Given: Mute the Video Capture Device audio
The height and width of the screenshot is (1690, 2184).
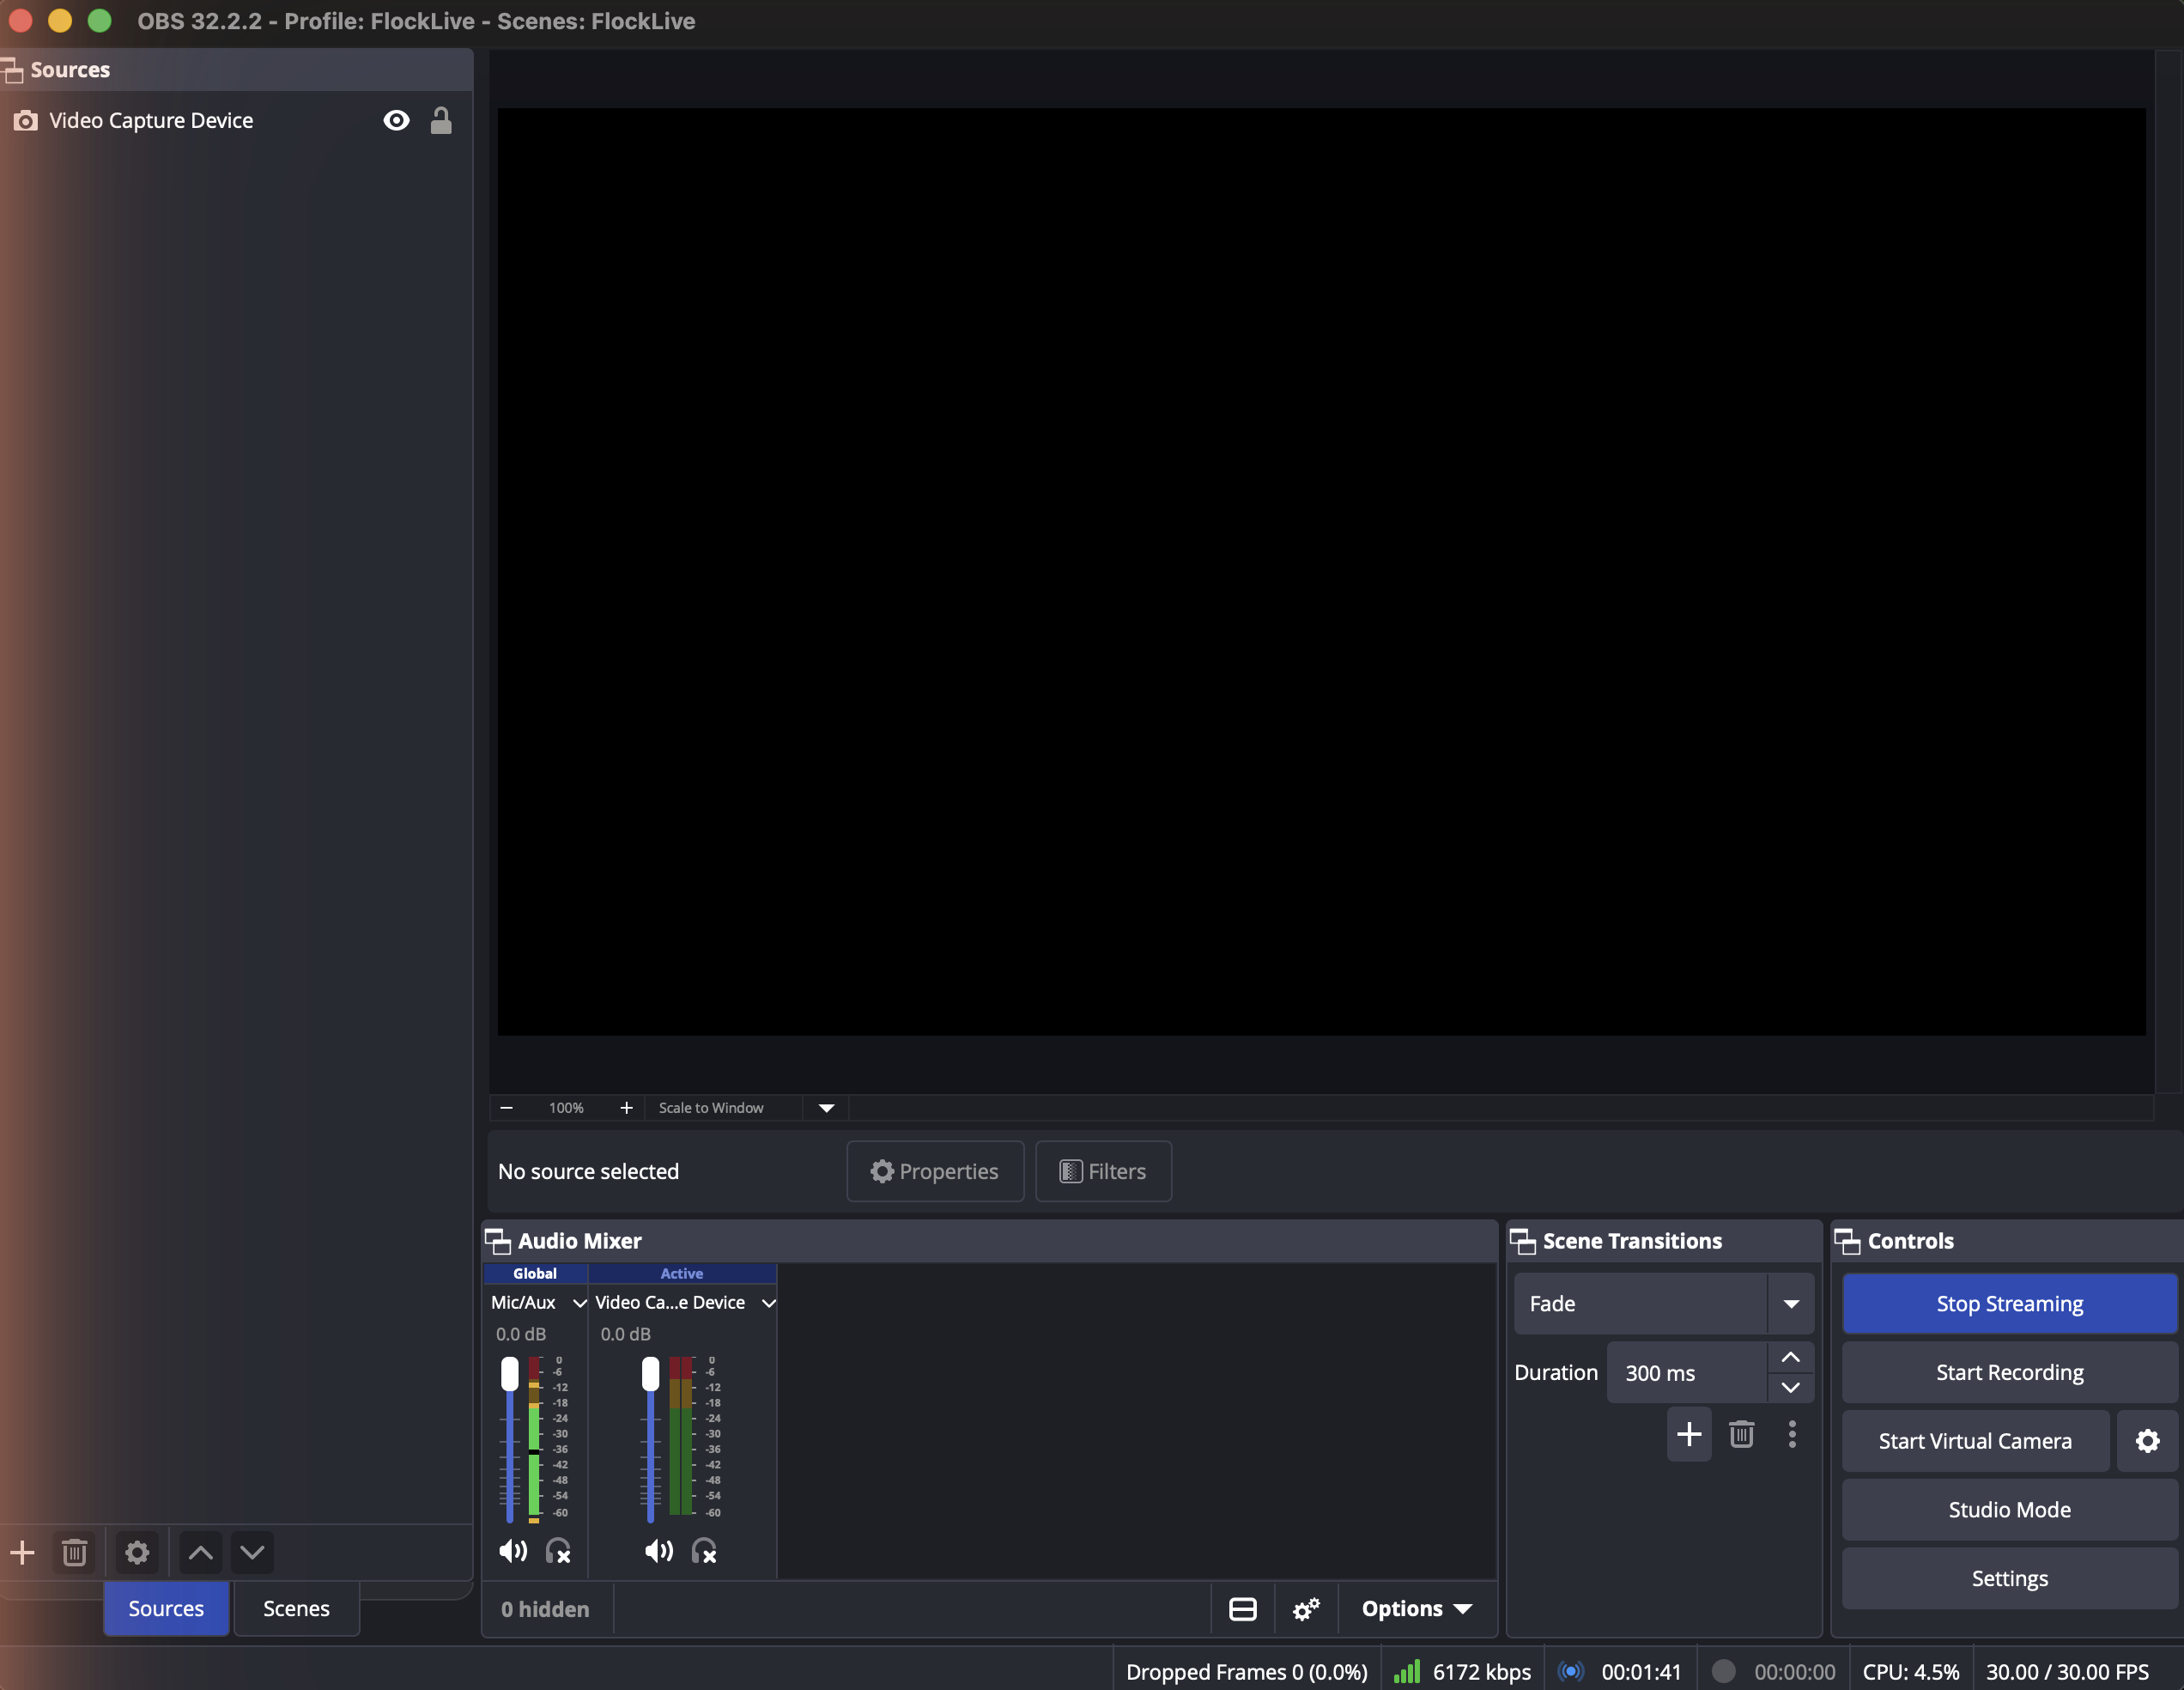Looking at the screenshot, I should 659,1551.
